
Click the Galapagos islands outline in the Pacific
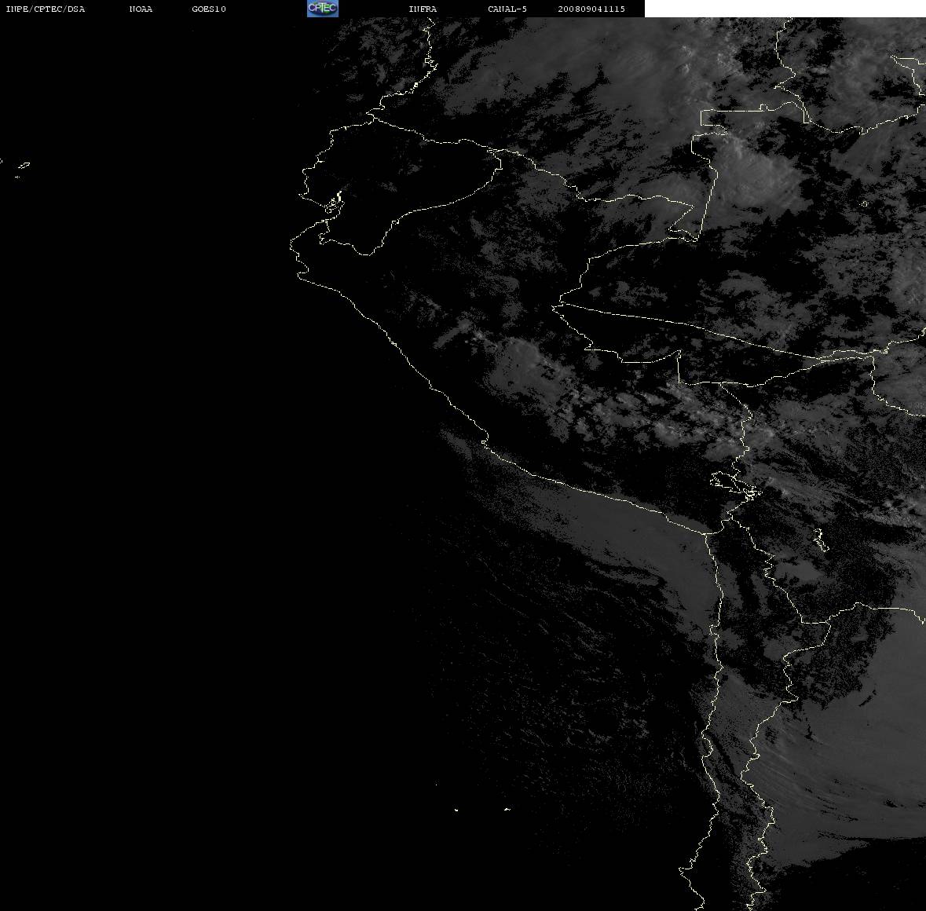coord(20,168)
